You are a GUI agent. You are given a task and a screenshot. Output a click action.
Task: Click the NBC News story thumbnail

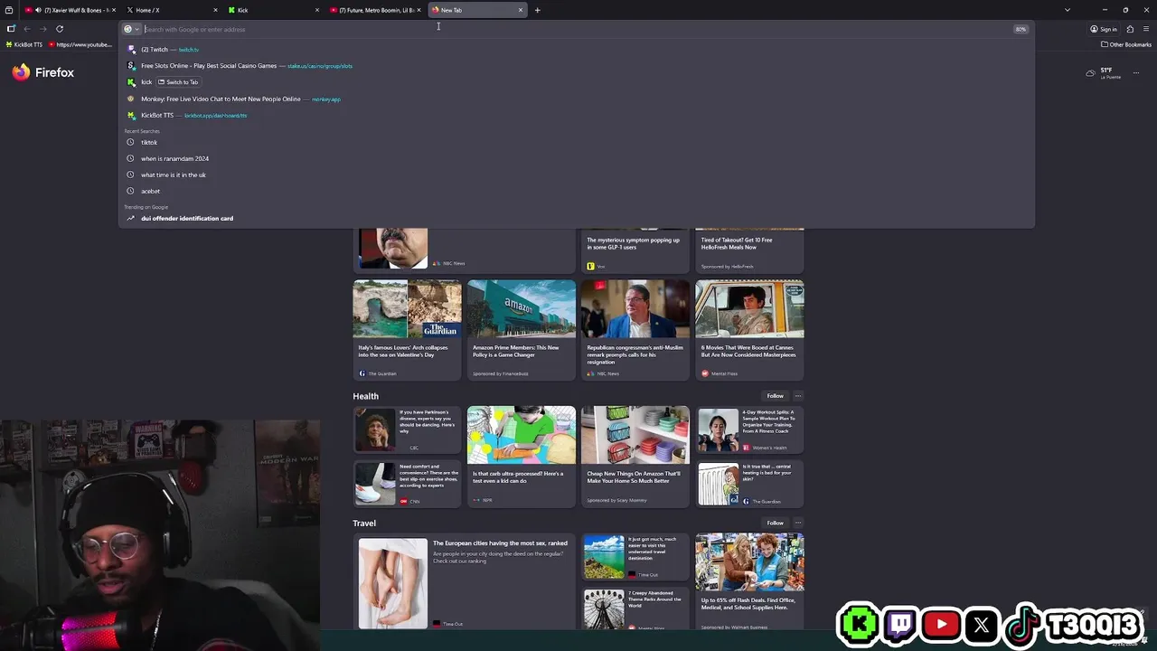click(393, 249)
